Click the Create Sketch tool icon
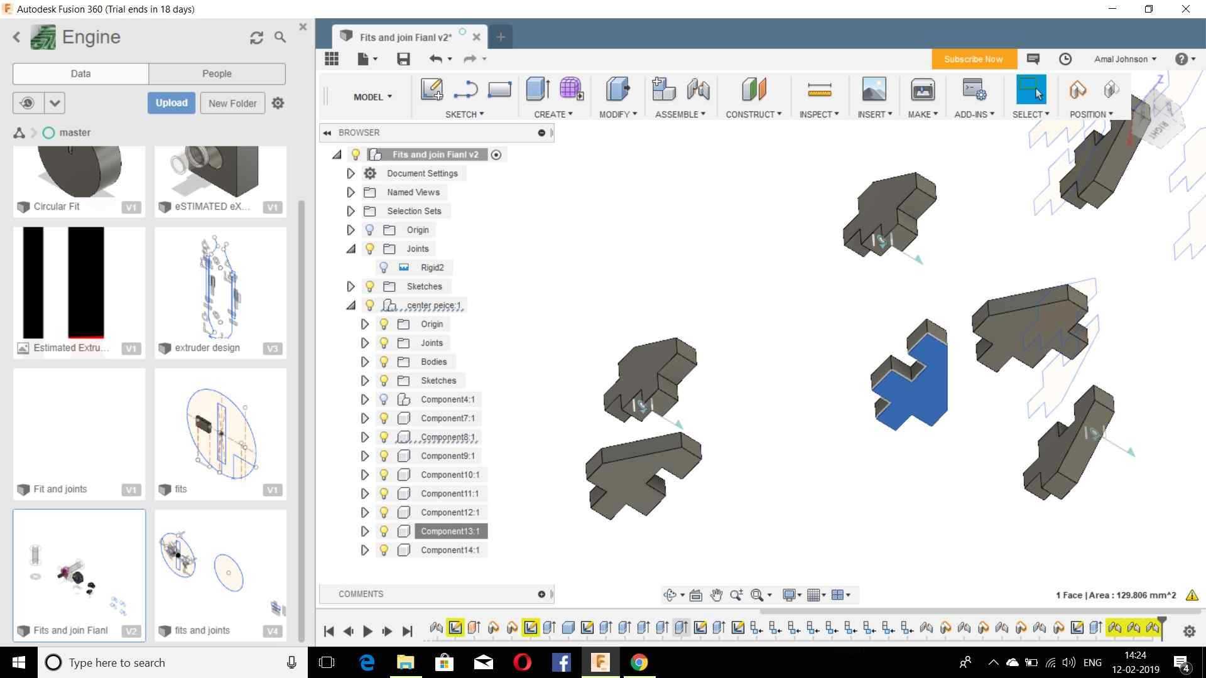Viewport: 1206px width, 678px height. 432,89
